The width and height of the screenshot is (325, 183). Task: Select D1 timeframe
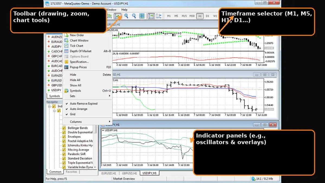click(x=207, y=16)
